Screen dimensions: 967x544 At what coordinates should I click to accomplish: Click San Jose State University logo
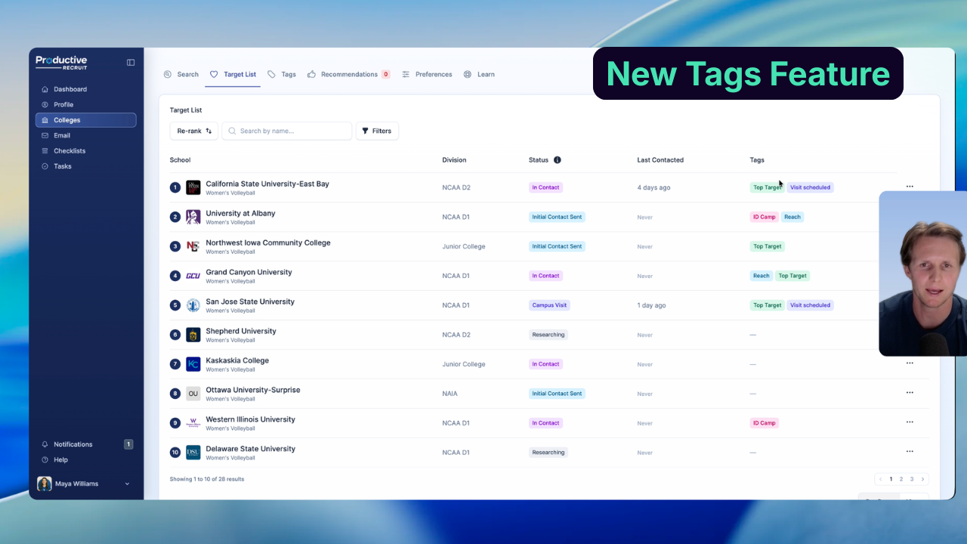193,305
